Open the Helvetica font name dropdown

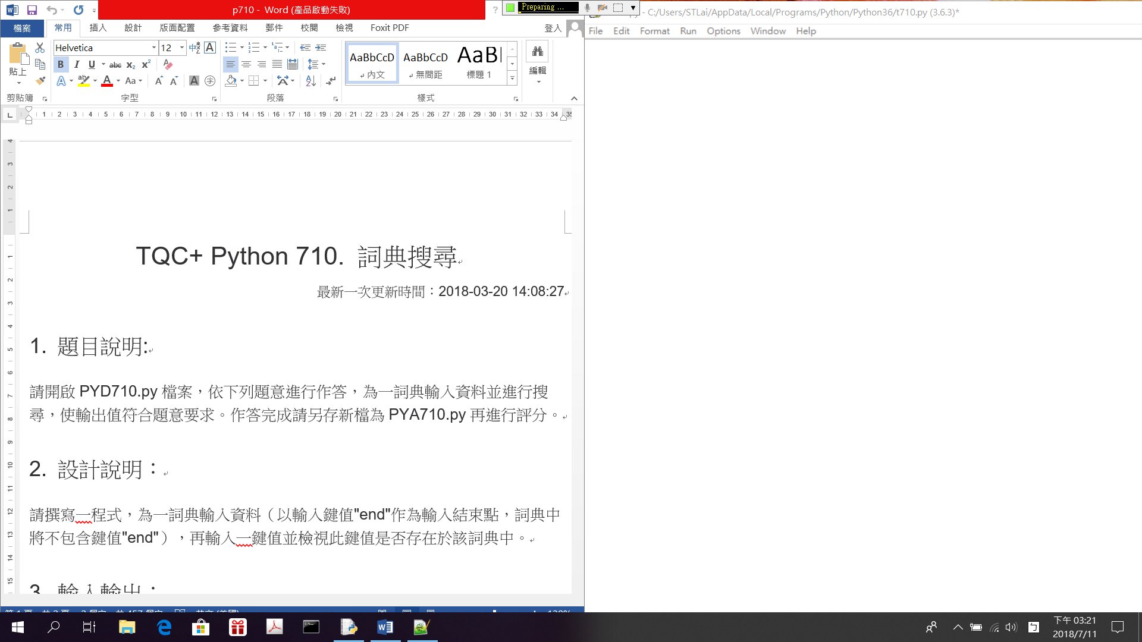(153, 48)
